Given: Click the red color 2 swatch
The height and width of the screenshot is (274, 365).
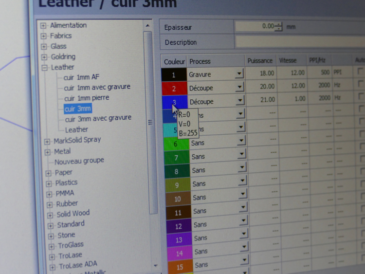Looking at the screenshot, I should 174,89.
